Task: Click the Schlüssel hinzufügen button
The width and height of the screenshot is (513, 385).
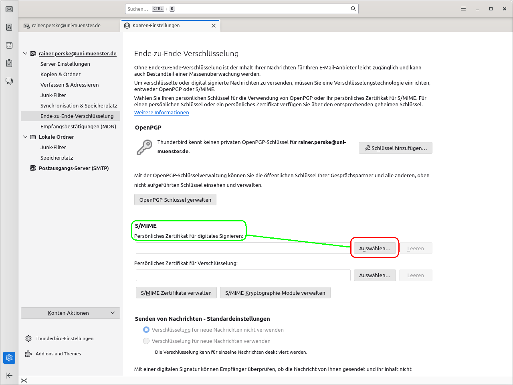Action: [x=395, y=148]
